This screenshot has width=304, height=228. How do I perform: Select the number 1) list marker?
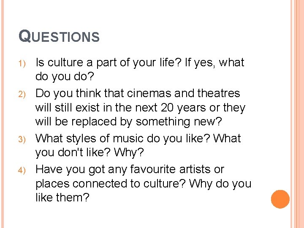tap(22, 63)
